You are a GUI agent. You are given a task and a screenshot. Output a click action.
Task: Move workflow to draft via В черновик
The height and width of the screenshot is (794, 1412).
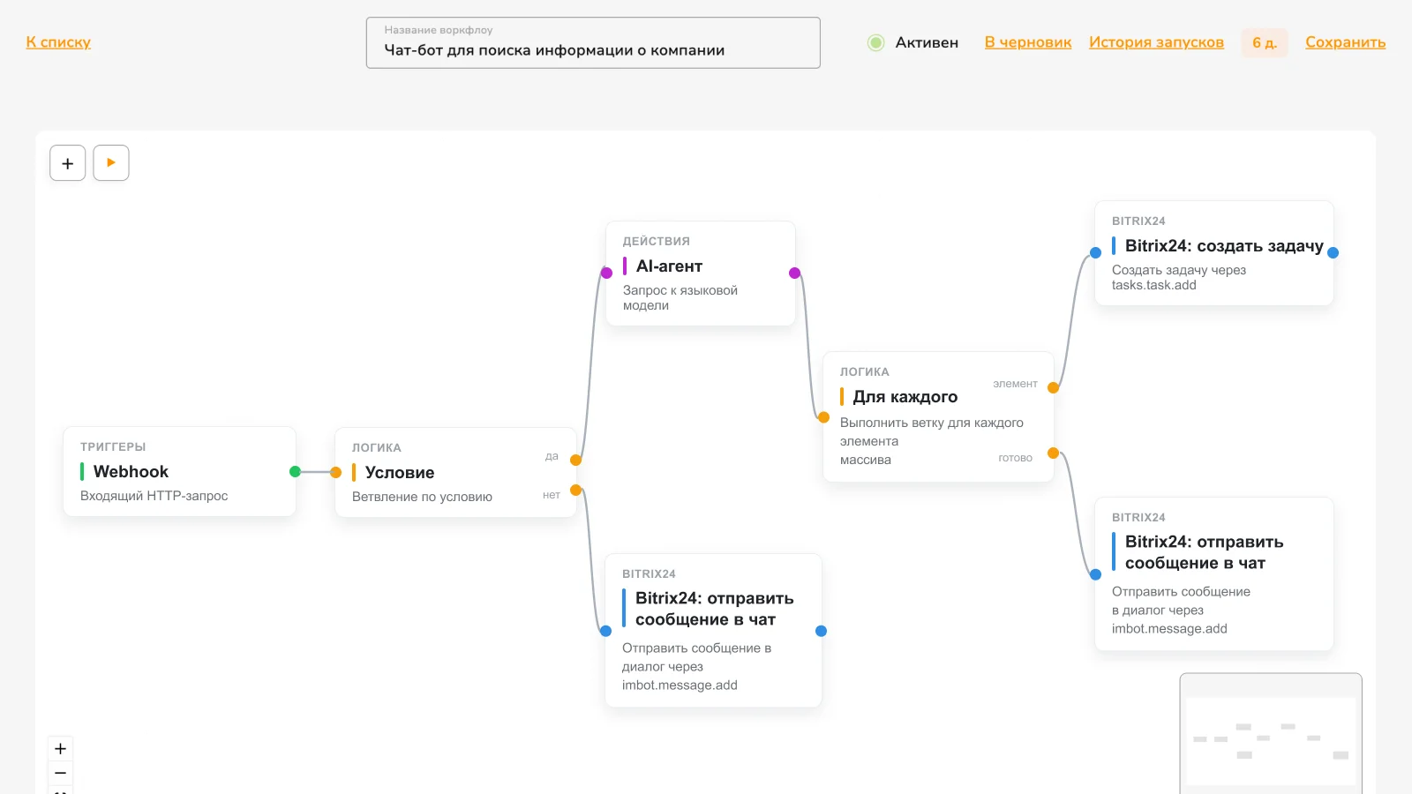click(x=1028, y=42)
